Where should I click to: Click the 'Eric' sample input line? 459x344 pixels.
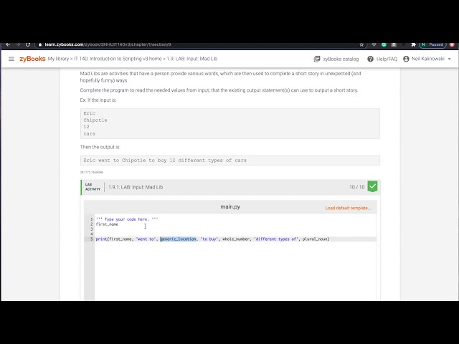[x=89, y=113]
